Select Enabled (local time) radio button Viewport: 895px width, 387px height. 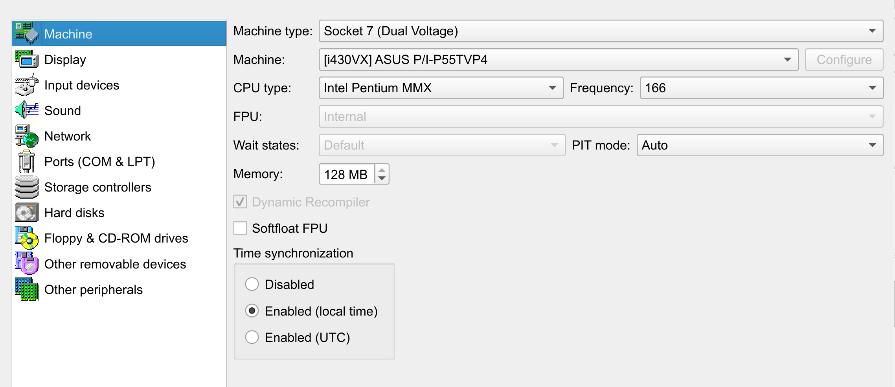[x=252, y=311]
